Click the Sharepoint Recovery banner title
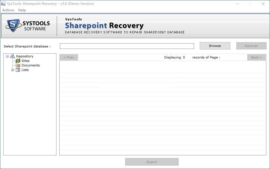Screen dimensions: 270x169 pos(104,25)
